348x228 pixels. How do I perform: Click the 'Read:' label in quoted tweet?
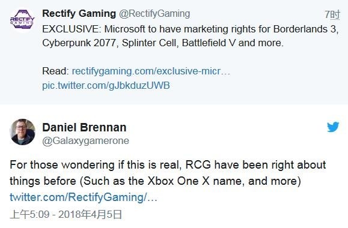[x=56, y=71]
